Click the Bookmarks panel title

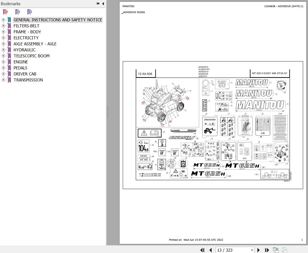coord(11,4)
